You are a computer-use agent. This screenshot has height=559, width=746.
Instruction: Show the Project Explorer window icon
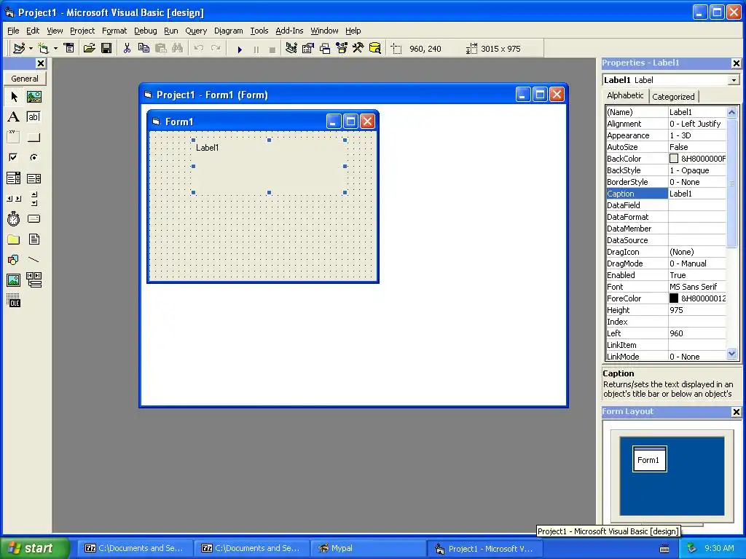coord(291,49)
